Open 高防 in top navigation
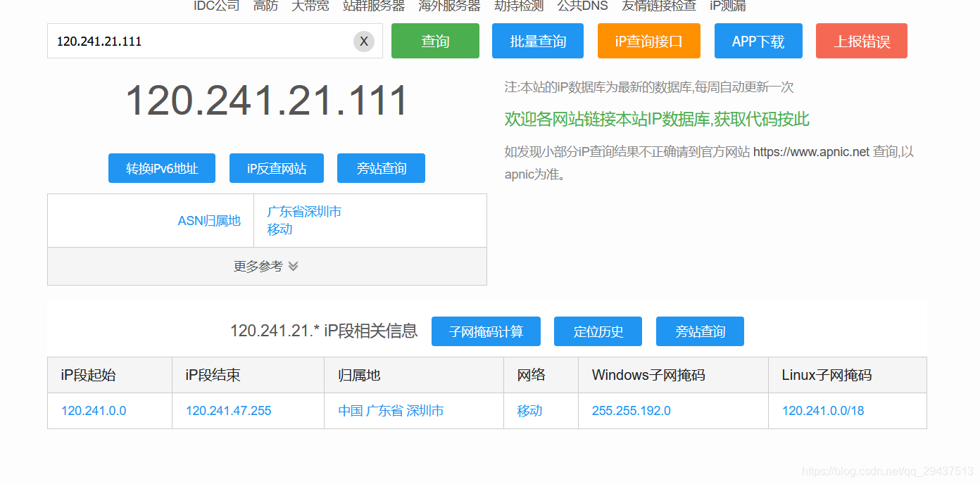Screen dimensions: 980x484 click(265, 6)
